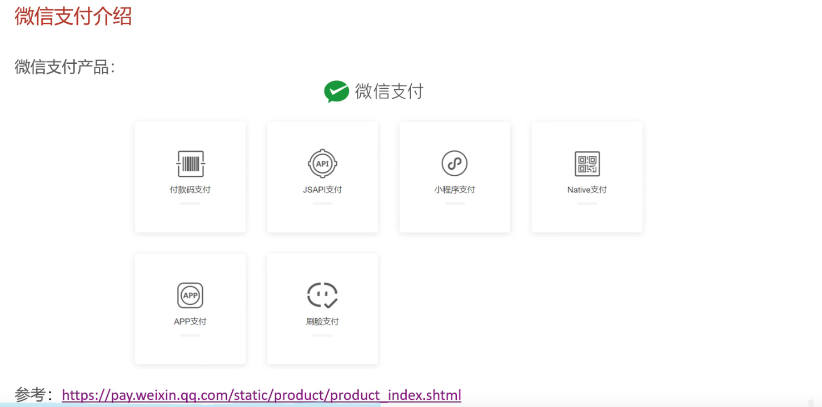Click the 微信支付介绍 slide title

click(73, 16)
